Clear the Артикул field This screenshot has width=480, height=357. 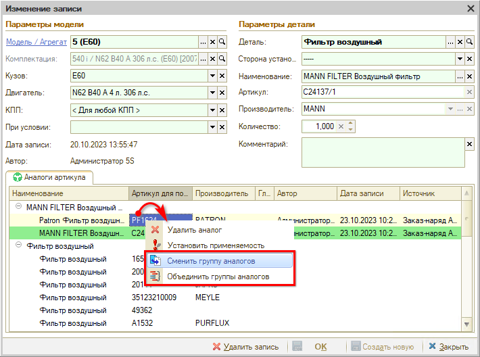(x=469, y=92)
